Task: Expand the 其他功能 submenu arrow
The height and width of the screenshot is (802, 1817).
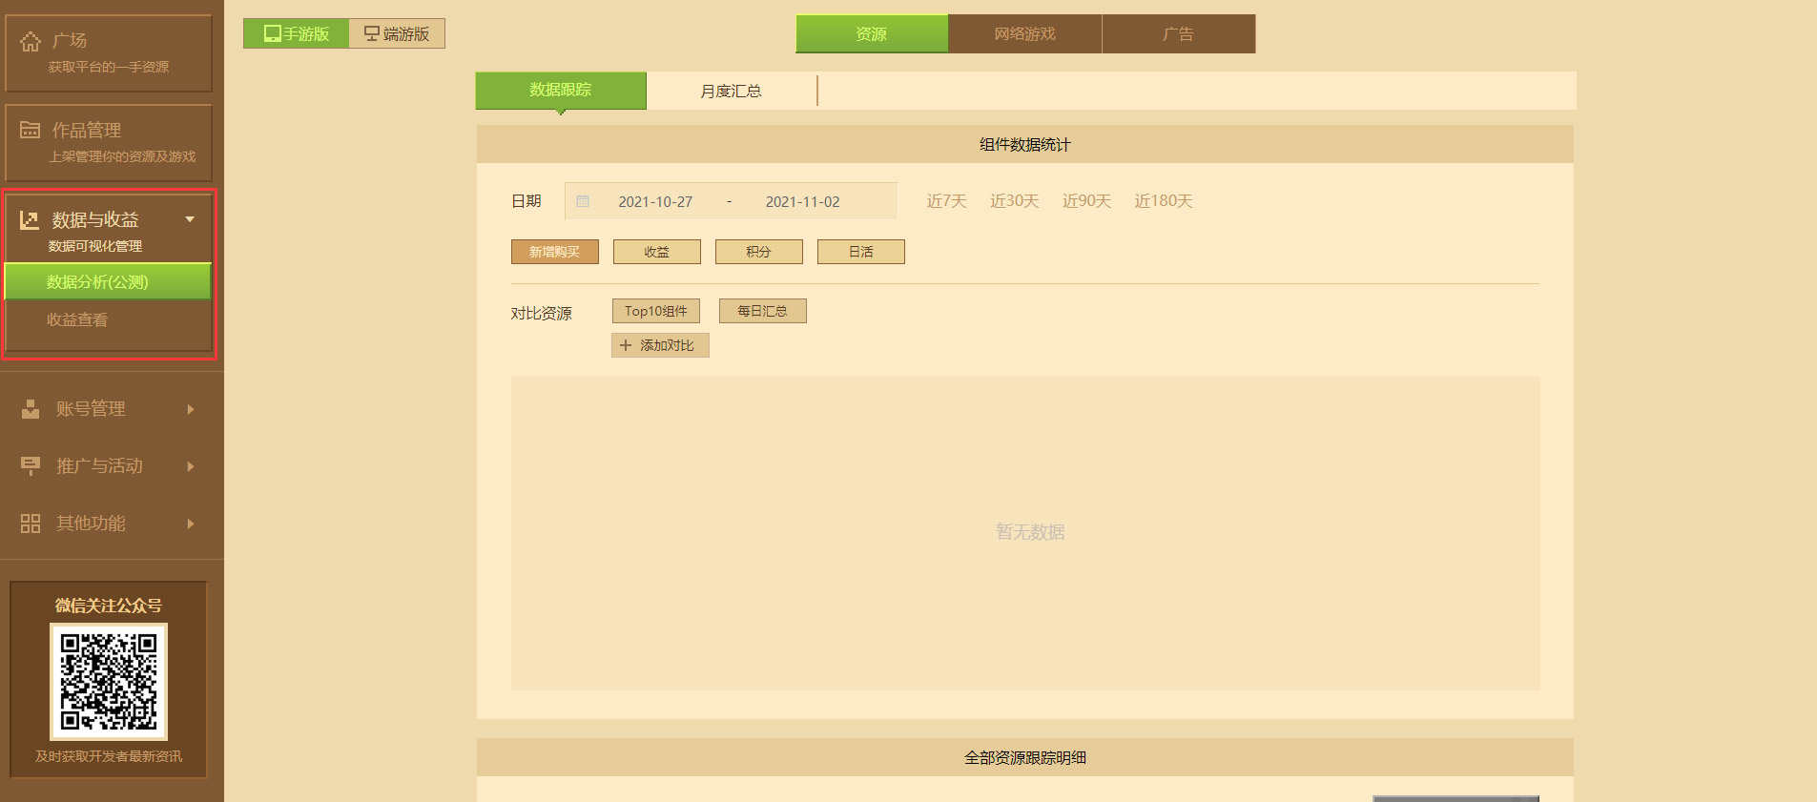Action: [x=191, y=524]
